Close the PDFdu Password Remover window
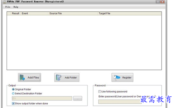Image resolution: width=174 pixels, height=108 pixels. [x=162, y=2]
